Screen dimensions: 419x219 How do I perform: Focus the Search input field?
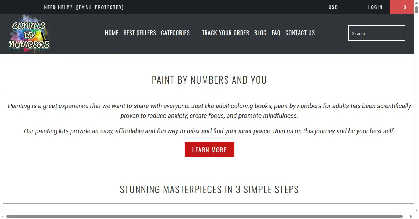(x=377, y=33)
